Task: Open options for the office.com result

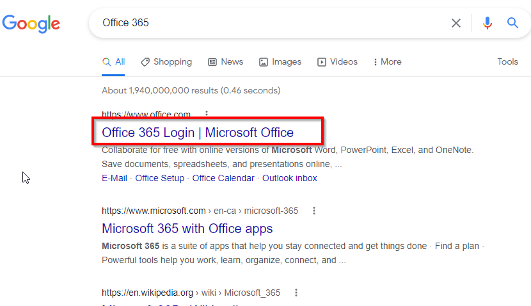Action: pyautogui.click(x=207, y=114)
